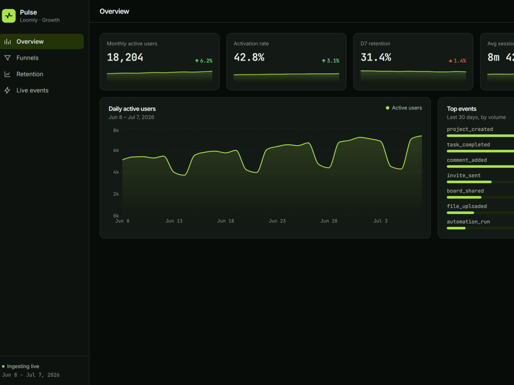Go to the Funnels page

click(42, 58)
